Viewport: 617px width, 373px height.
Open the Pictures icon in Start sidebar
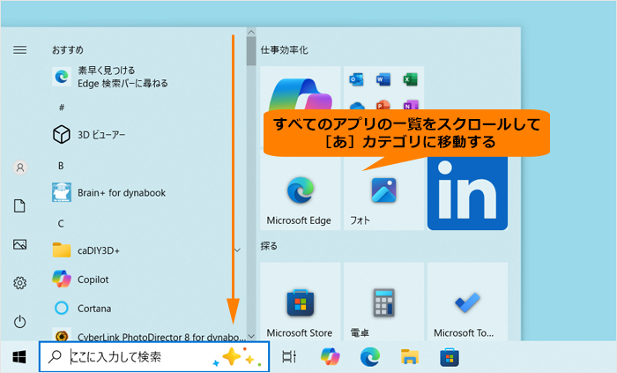(19, 244)
